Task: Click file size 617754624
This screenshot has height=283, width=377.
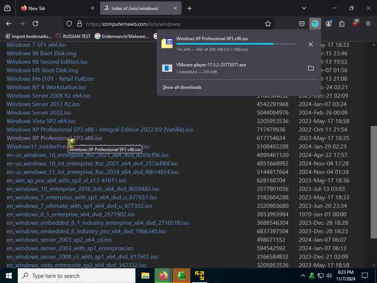Action: coord(271,138)
